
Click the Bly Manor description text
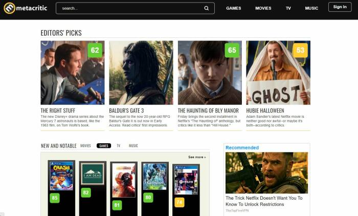(x=209, y=121)
